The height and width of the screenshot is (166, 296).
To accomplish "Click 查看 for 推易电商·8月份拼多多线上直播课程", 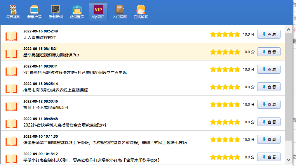I will tap(269, 87).
